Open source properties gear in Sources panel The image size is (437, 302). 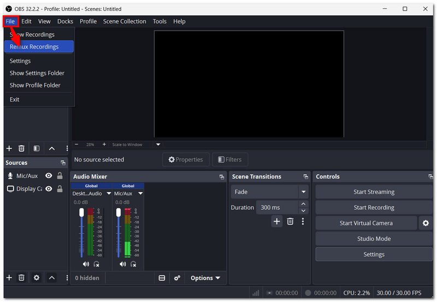coord(37,277)
